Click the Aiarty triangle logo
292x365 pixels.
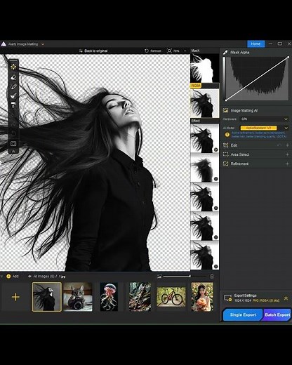click(x=4, y=44)
